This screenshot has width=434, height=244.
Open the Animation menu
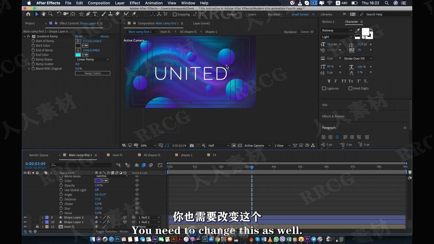[154, 3]
